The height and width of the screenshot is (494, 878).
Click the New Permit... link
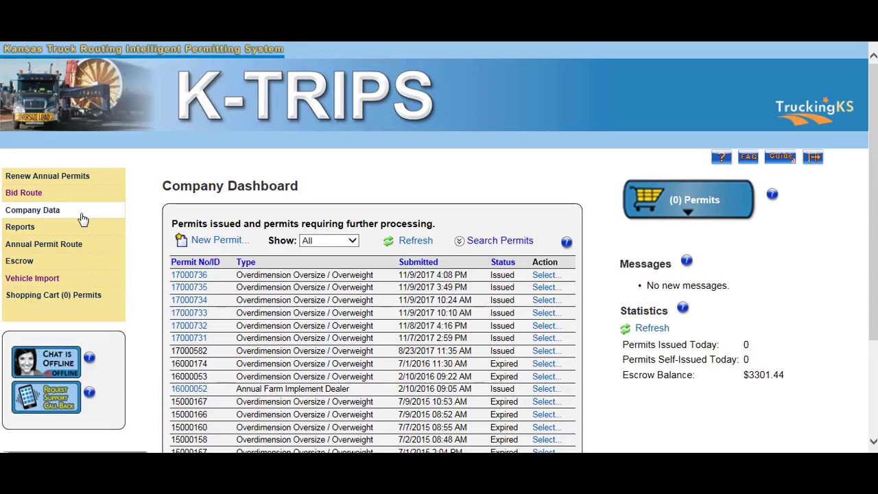click(x=220, y=240)
